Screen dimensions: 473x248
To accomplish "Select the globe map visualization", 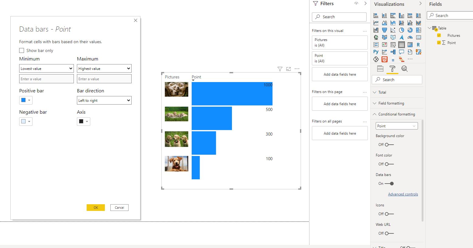I will (376, 37).
